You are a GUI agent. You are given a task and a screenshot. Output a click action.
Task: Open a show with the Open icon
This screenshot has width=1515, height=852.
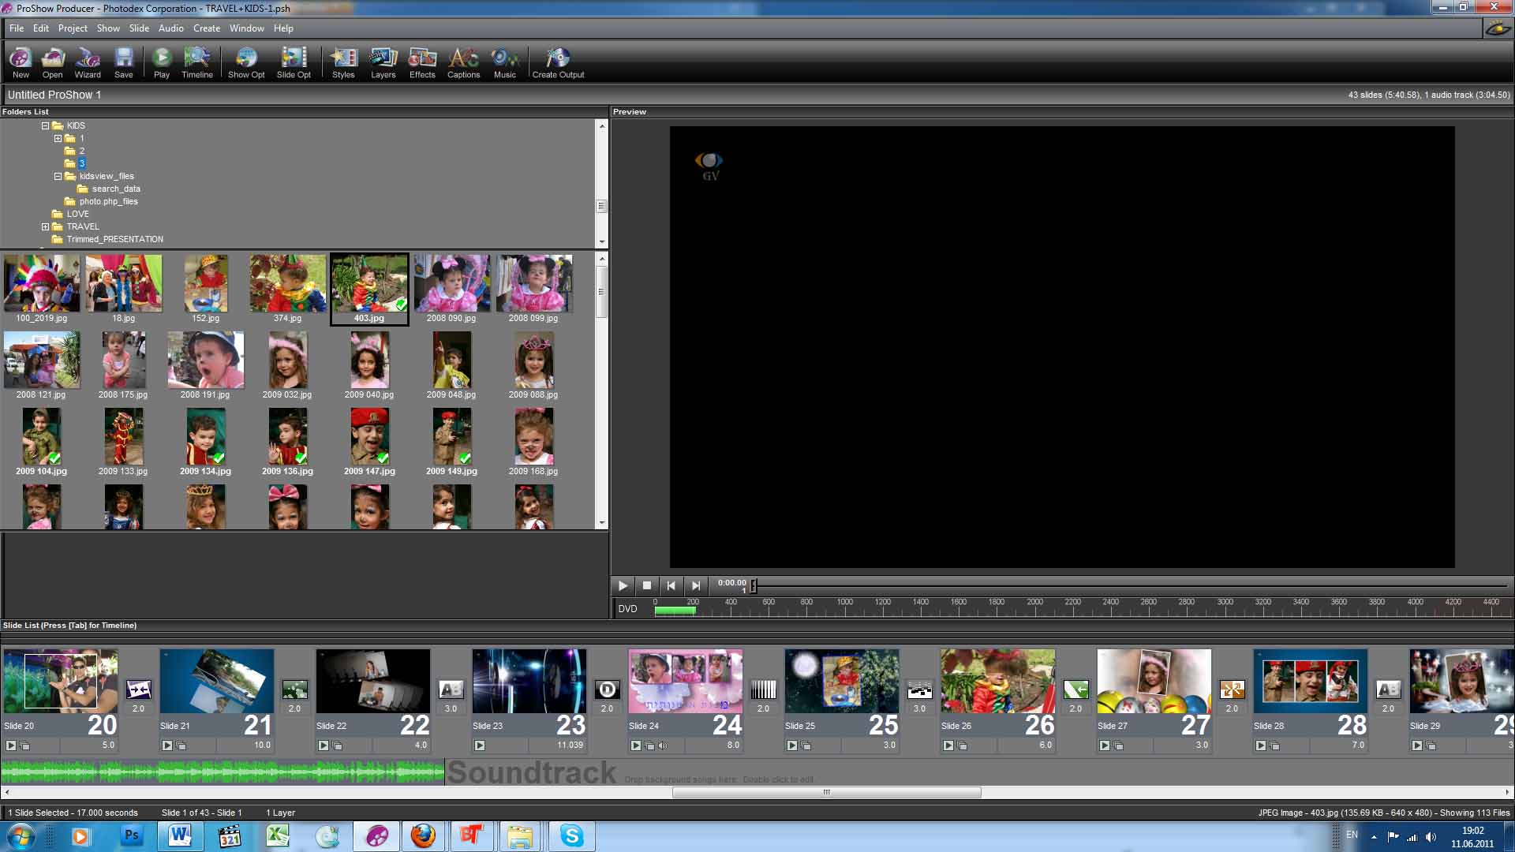pos(52,62)
